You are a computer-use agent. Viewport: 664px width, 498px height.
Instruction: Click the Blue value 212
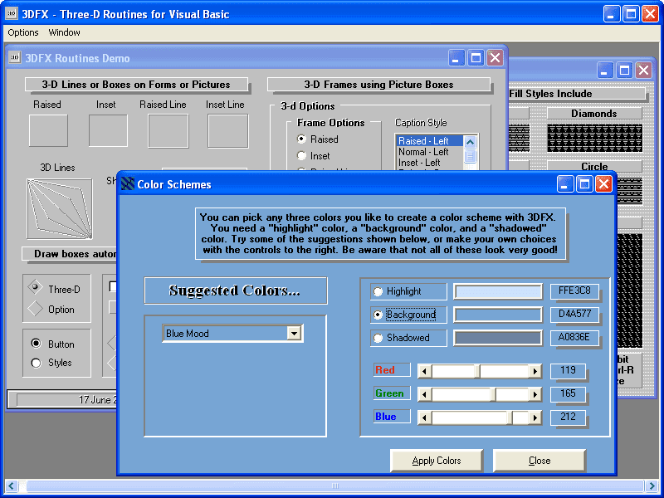[x=568, y=417]
